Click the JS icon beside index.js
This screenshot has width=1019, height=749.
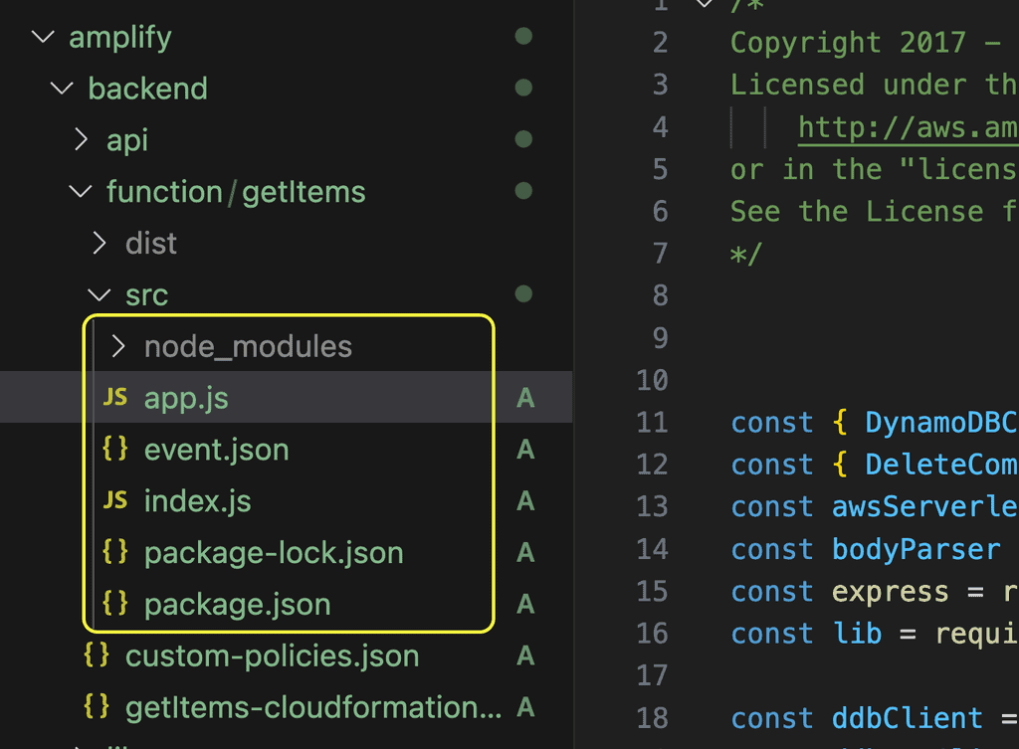click(115, 501)
